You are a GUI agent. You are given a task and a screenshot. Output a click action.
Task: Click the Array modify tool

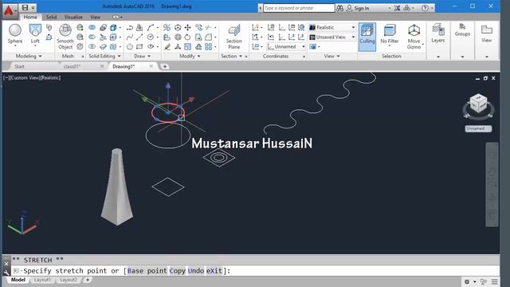click(x=209, y=46)
